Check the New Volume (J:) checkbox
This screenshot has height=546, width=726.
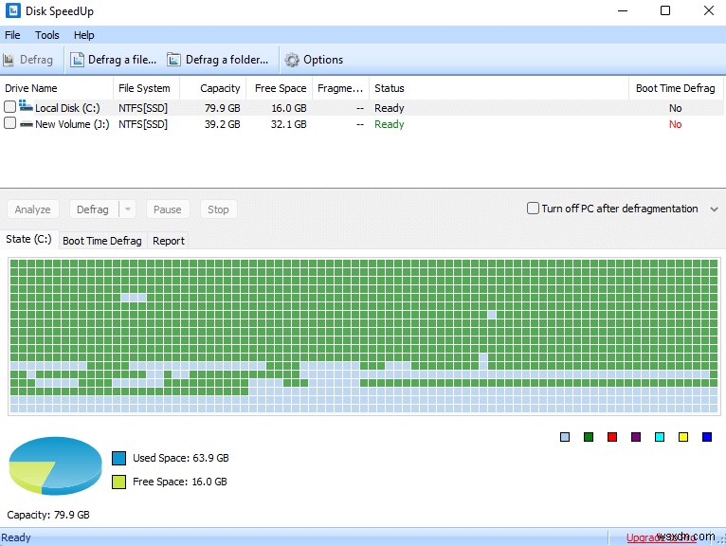(9, 123)
